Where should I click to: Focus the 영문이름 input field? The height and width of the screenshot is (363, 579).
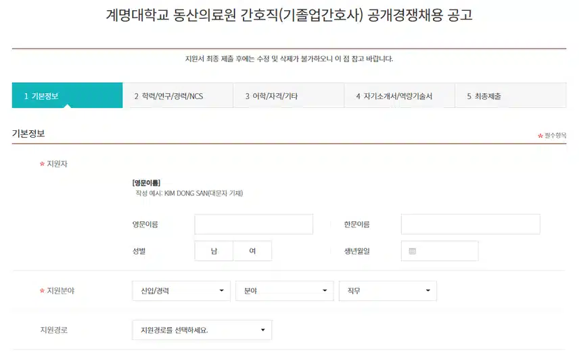coord(254,224)
